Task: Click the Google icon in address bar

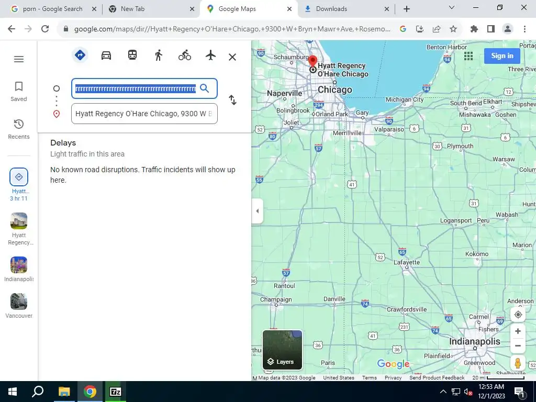Action: (x=403, y=29)
